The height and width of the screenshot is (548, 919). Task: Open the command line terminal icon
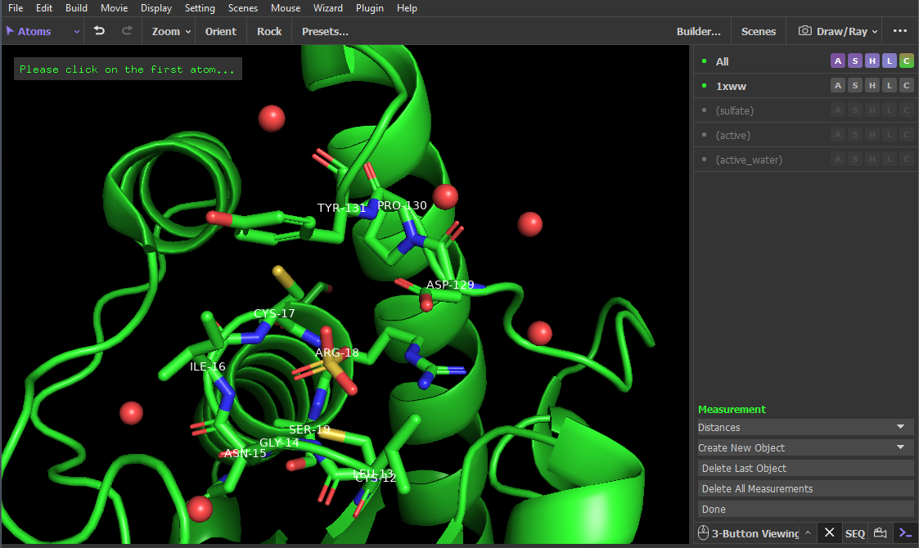[905, 533]
